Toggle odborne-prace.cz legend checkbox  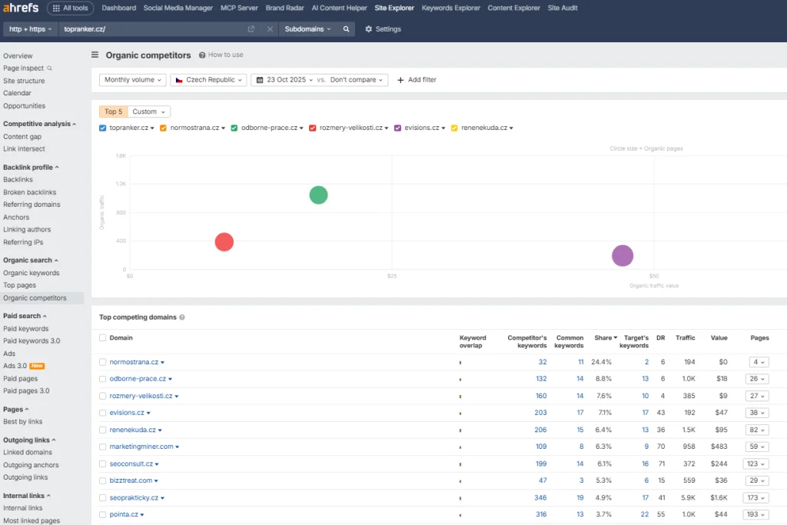(234, 128)
